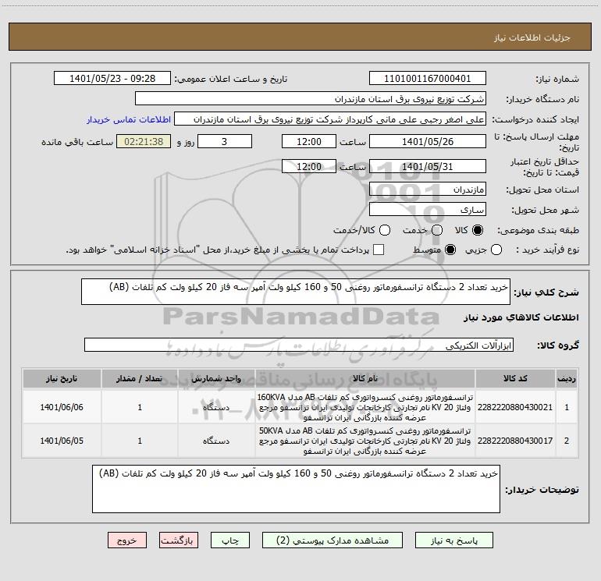Select the متوسط purchase type radio
601x581 pixels.
450,250
